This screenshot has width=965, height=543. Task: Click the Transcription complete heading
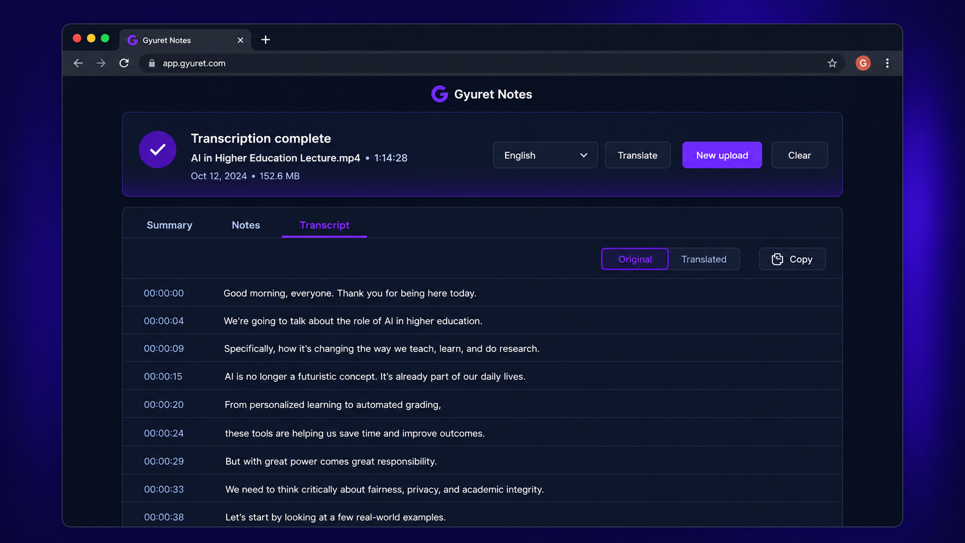coord(261,138)
